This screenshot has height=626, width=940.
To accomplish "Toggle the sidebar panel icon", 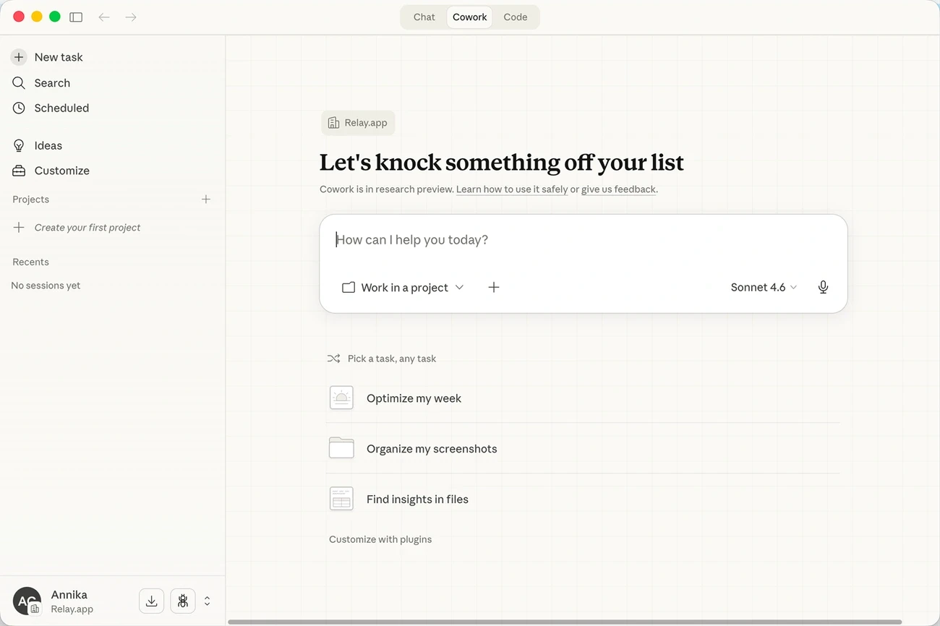I will click(76, 17).
